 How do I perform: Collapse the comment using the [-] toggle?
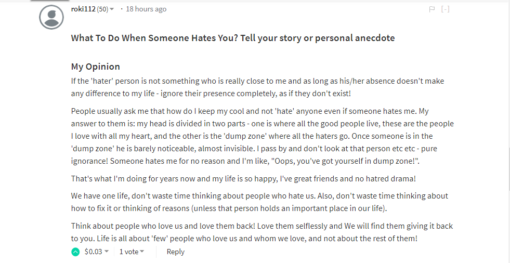[x=445, y=9]
